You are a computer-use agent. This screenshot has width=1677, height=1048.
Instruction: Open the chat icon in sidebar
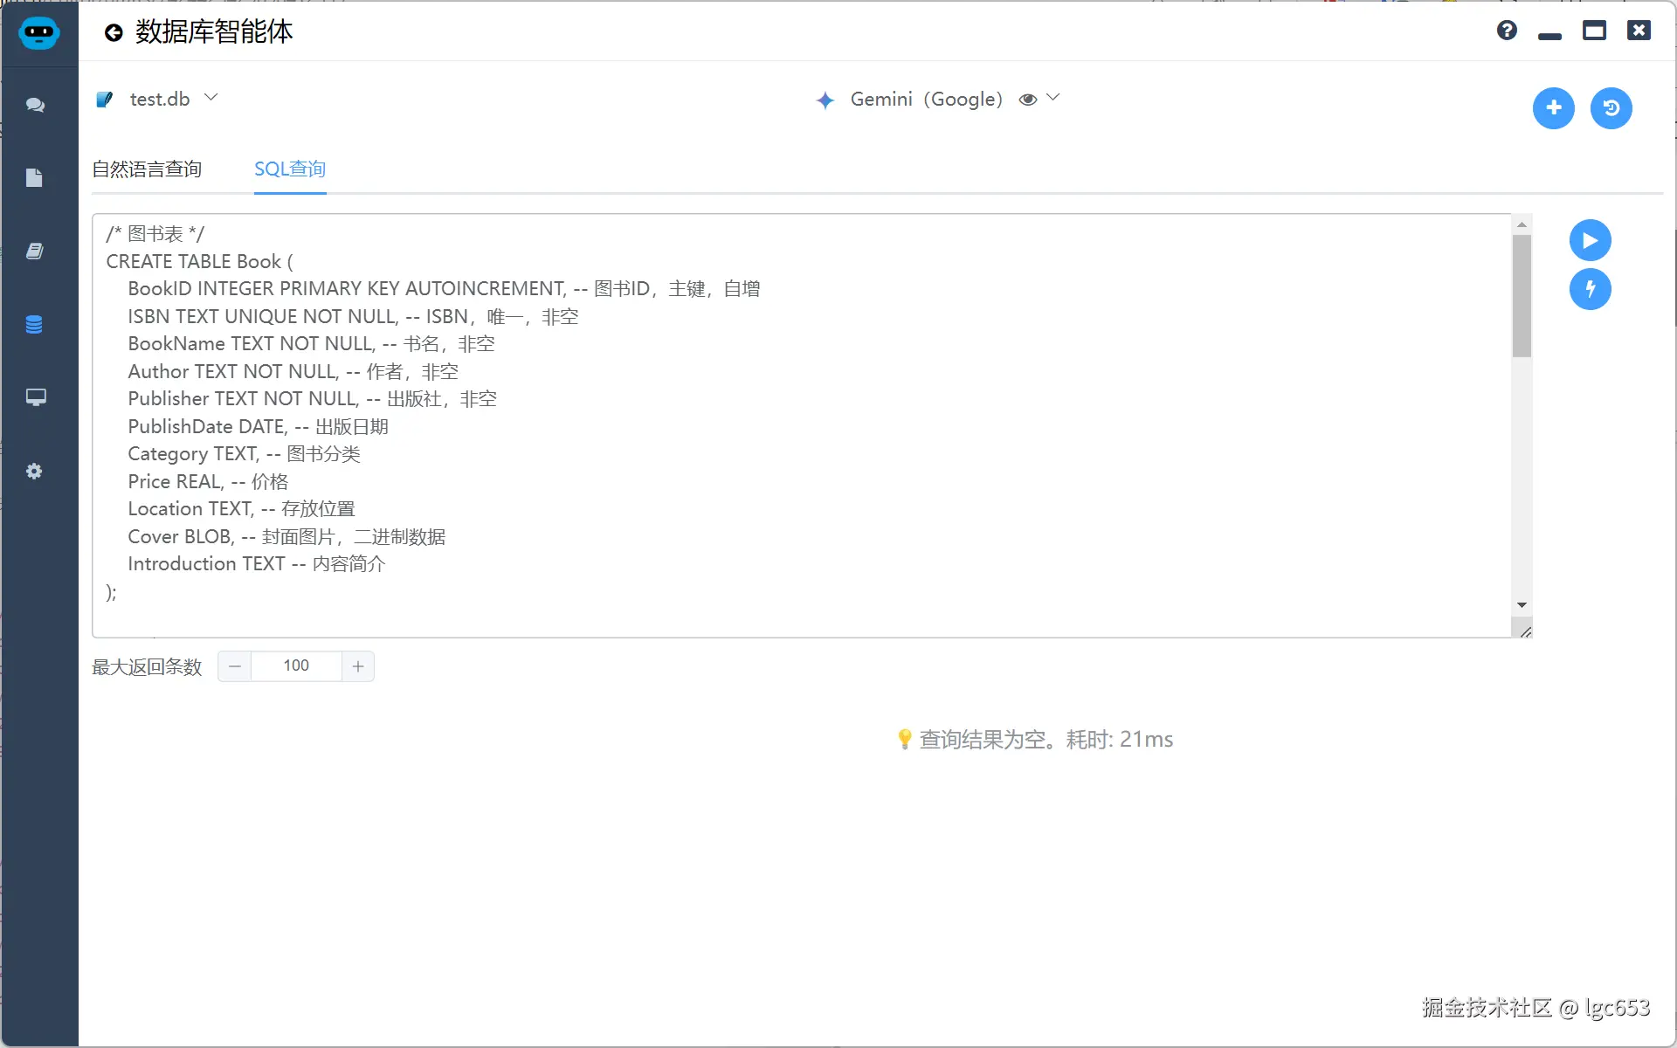pos(35,105)
